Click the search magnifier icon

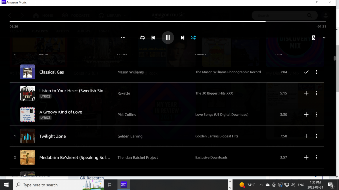310,16
